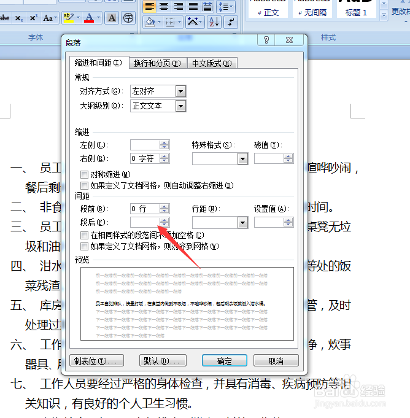
Task: Align text left in ribbon
Action: pos(150,6)
